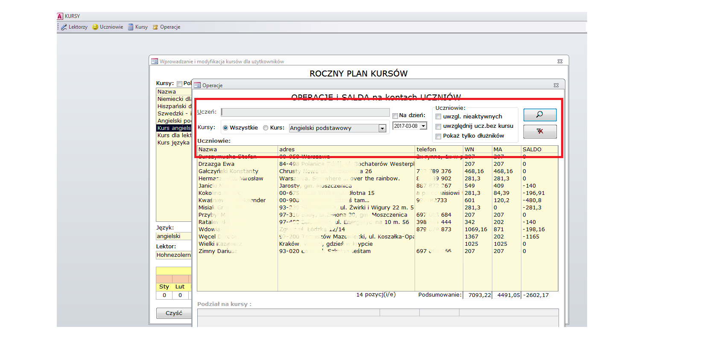The image size is (702, 353).
Task: Click the 'Lut' month column header
Action: [180, 287]
